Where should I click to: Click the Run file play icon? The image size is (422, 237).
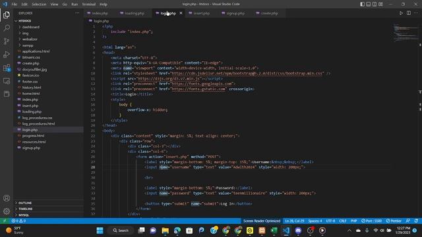click(x=401, y=13)
